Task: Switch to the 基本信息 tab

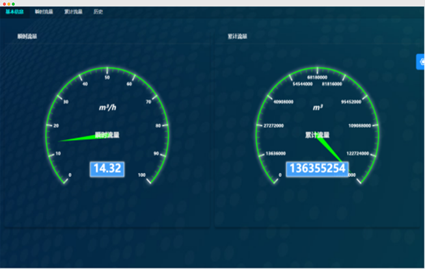Action: point(14,12)
